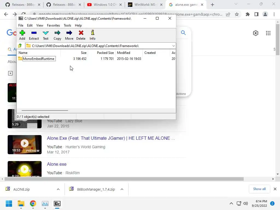
Task: Open the File menu in 7-Zip
Action: (x=21, y=25)
